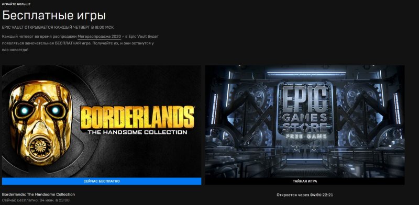
Task: Click the FREE GAME text on vault door
Action: [306, 136]
